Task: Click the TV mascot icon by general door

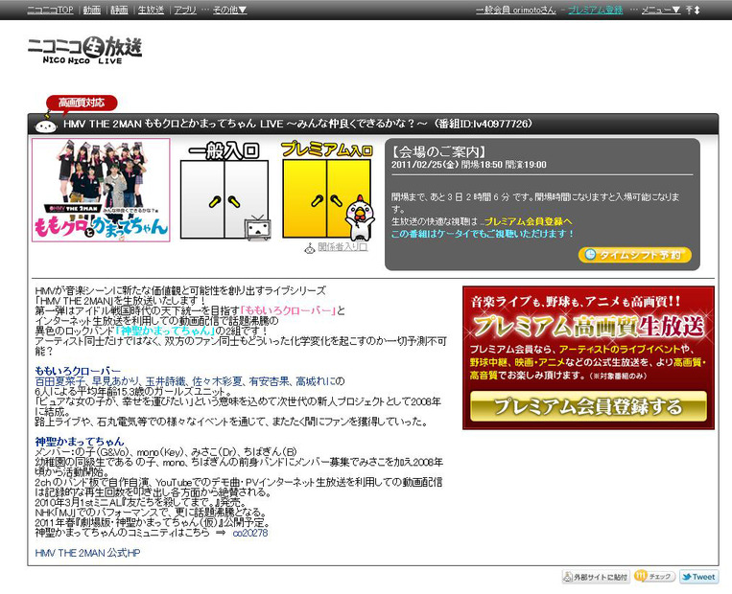Action: coord(258,228)
